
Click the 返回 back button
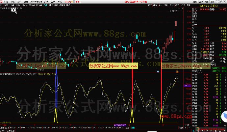click(189, 5)
